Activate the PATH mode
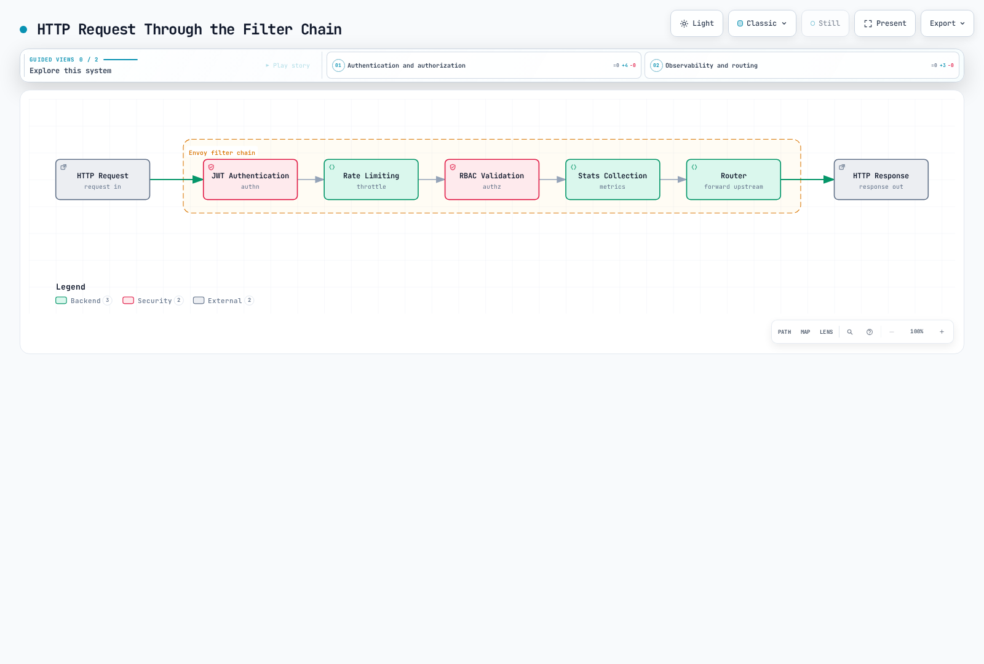The width and height of the screenshot is (984, 664). pyautogui.click(x=785, y=332)
